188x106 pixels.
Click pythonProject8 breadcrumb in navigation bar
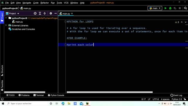pyautogui.click(x=10, y=8)
